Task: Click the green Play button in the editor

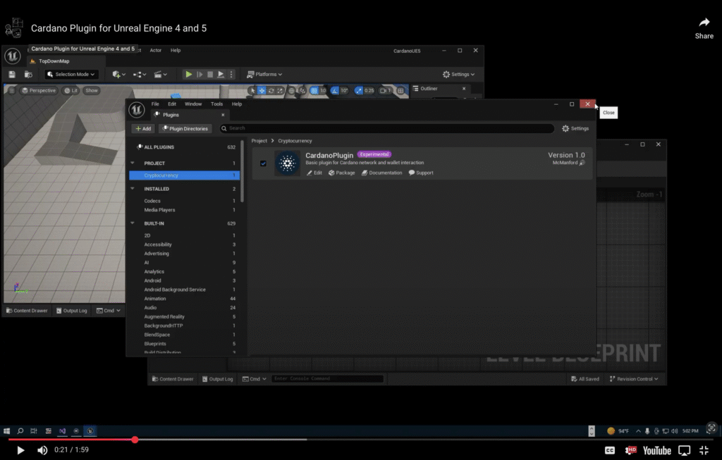Action: [x=188, y=74]
